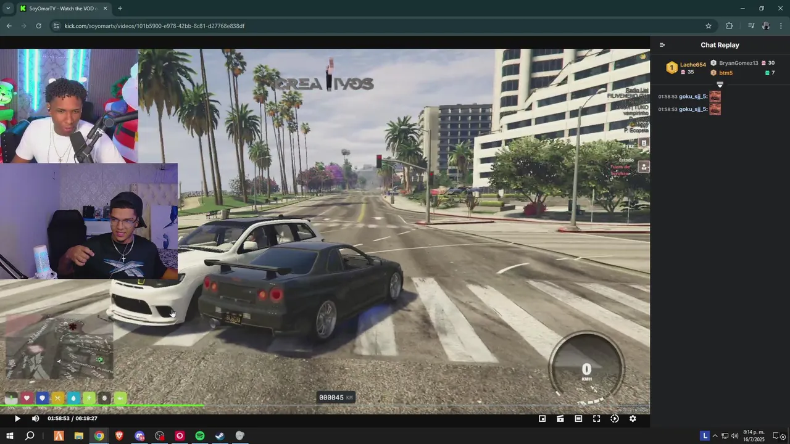Open the browser extensions menu
Image resolution: width=790 pixels, height=444 pixels.
[x=730, y=26]
